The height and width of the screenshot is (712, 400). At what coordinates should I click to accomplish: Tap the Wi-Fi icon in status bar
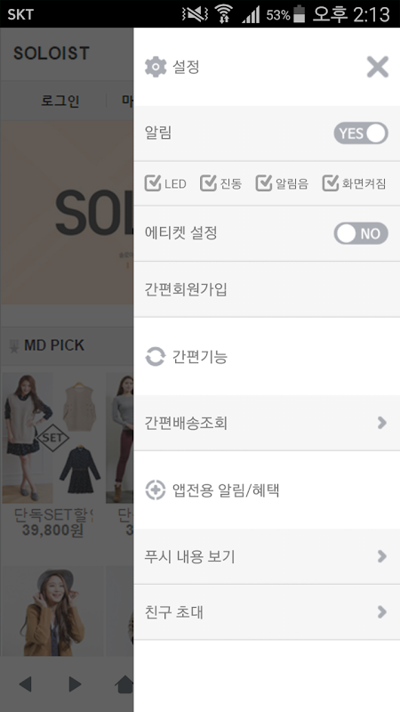224,14
